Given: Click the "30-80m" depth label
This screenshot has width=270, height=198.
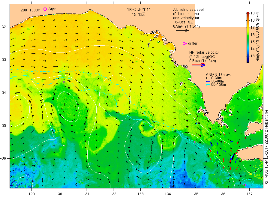Looking at the screenshot, I should (217, 81).
